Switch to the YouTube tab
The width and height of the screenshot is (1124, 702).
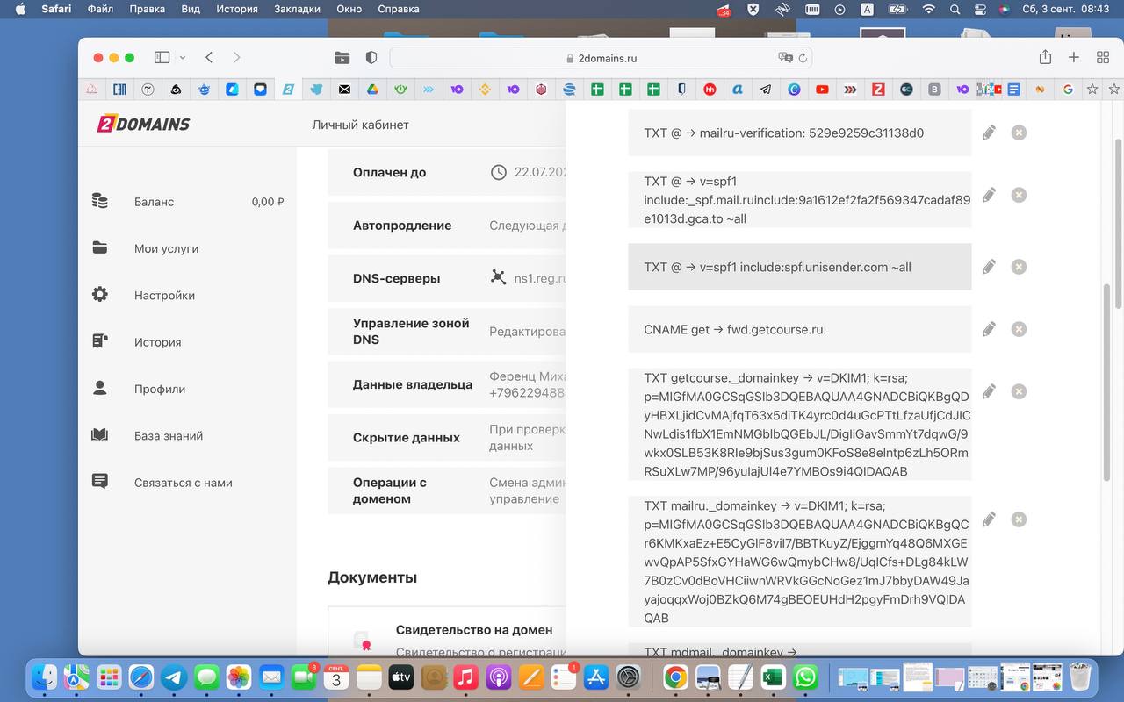click(822, 89)
